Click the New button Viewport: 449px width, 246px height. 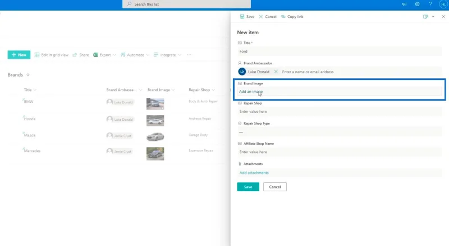pyautogui.click(x=19, y=55)
